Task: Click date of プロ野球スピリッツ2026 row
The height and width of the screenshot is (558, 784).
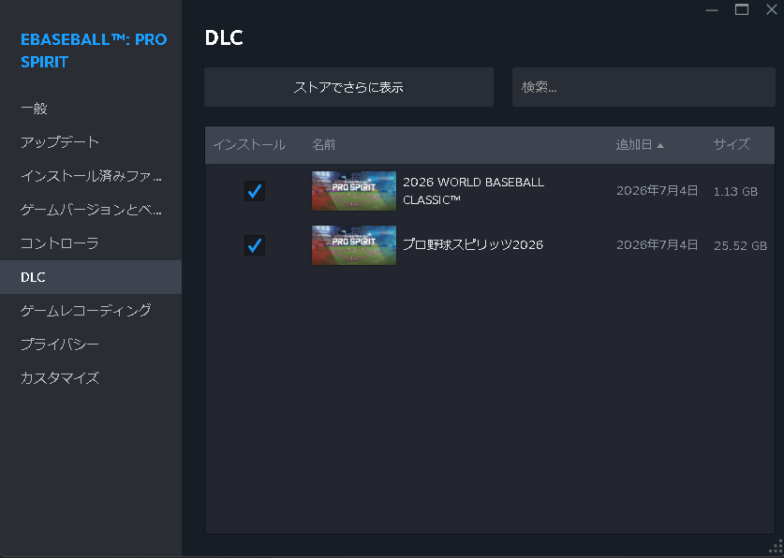Action: (657, 244)
